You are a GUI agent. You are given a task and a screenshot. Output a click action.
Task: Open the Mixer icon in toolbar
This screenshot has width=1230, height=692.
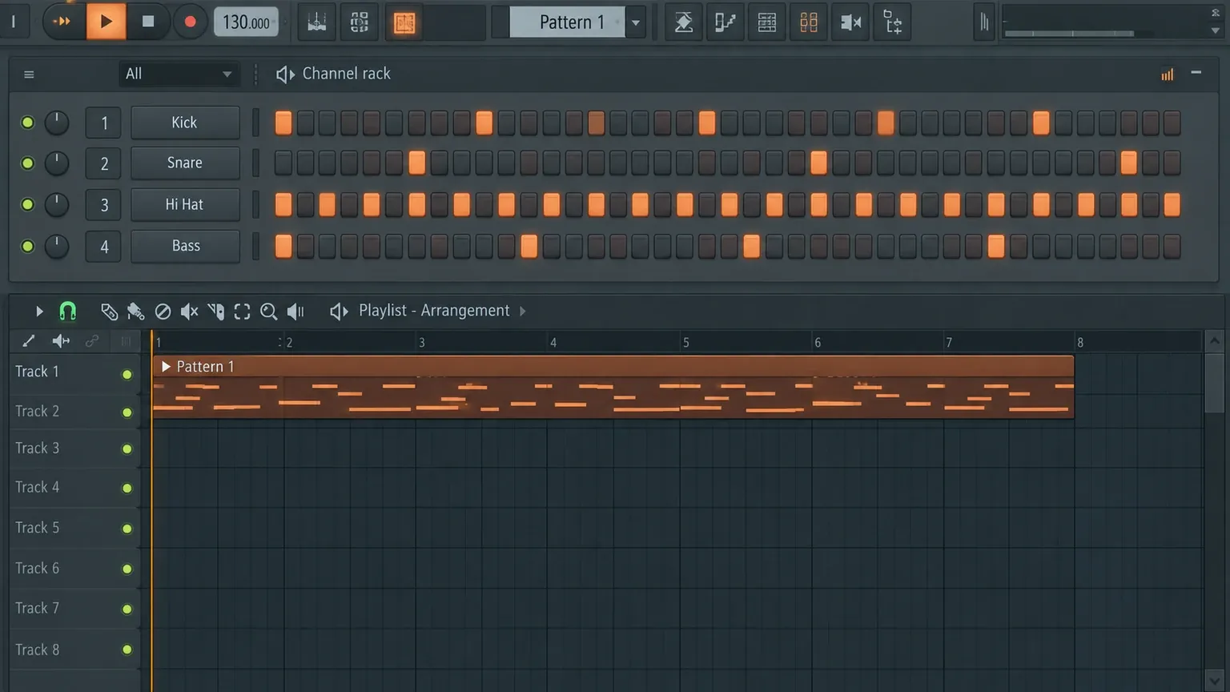(809, 22)
